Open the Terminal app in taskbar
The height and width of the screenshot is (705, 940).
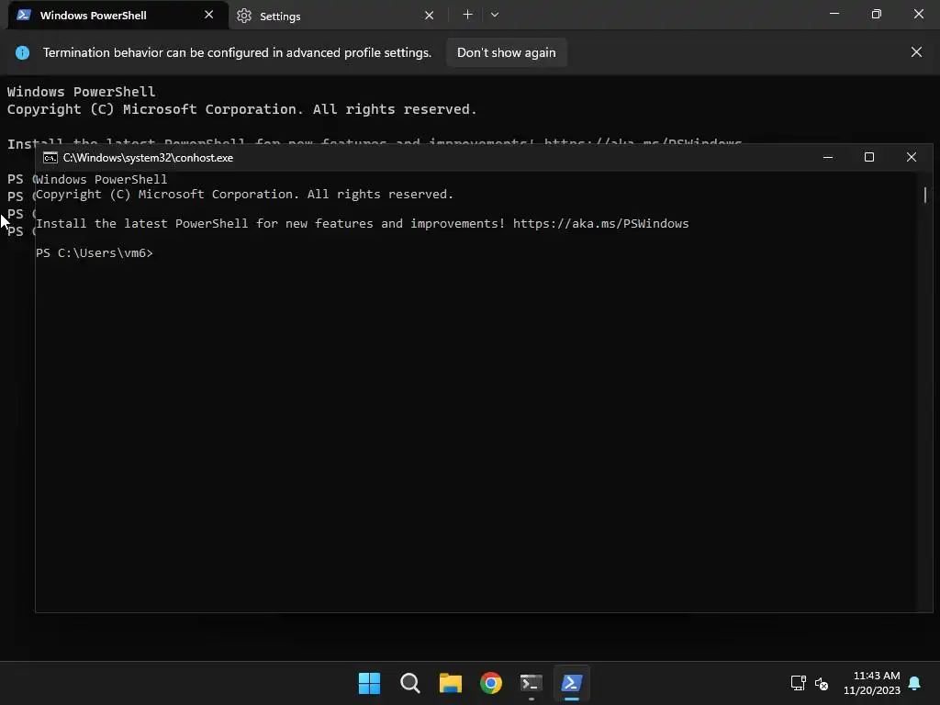532,683
